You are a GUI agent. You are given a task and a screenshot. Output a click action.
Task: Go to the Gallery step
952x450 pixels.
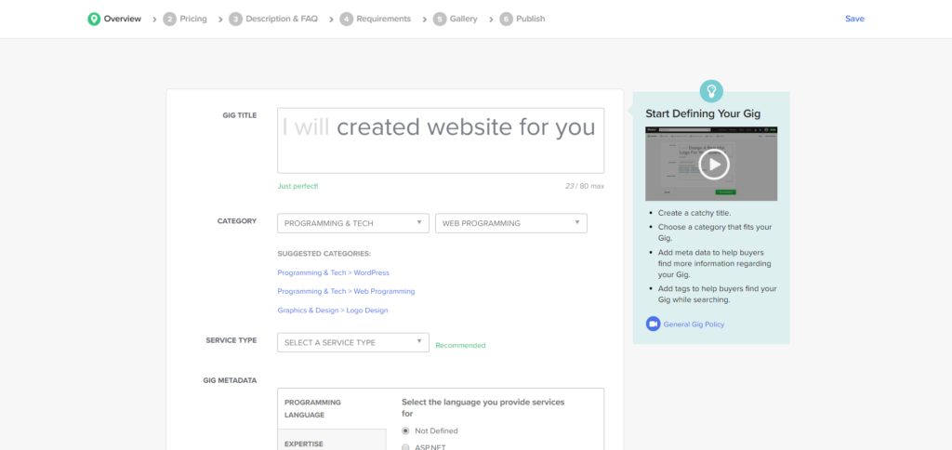463,19
